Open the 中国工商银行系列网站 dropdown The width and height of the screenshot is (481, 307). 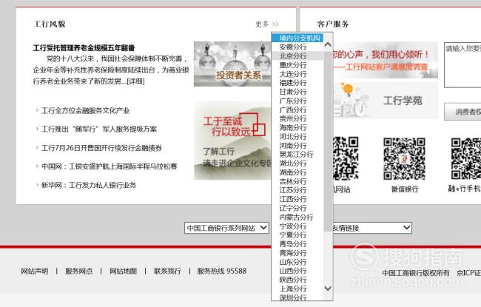click(226, 228)
